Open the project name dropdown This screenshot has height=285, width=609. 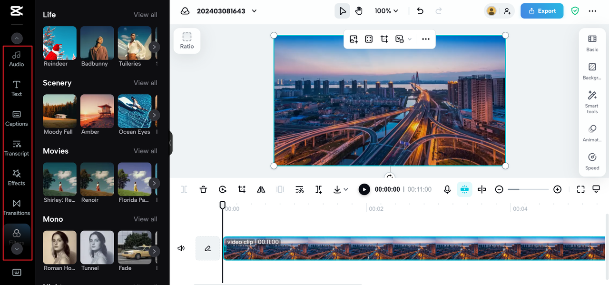(254, 11)
